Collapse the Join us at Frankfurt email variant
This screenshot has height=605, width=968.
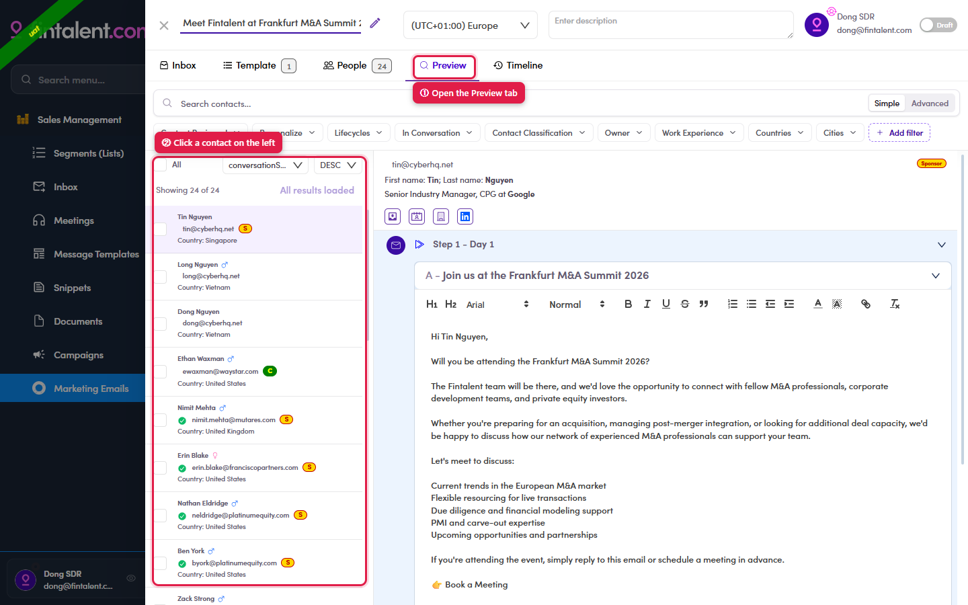tap(935, 276)
